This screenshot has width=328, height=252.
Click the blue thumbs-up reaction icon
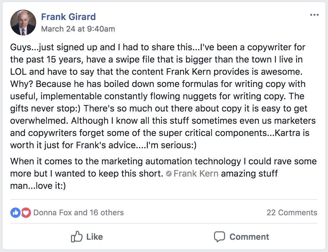(x=15, y=213)
